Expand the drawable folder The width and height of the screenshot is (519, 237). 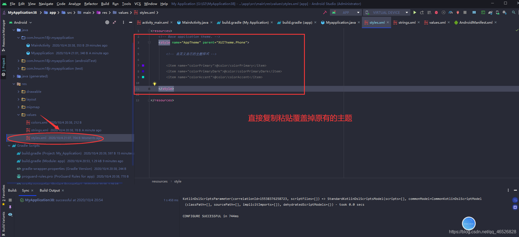[18, 92]
